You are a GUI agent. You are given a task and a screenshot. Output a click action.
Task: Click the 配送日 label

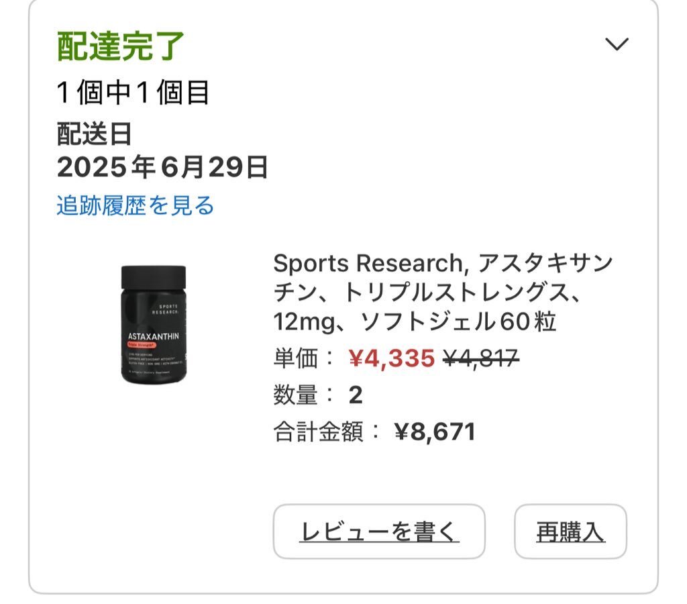click(94, 134)
